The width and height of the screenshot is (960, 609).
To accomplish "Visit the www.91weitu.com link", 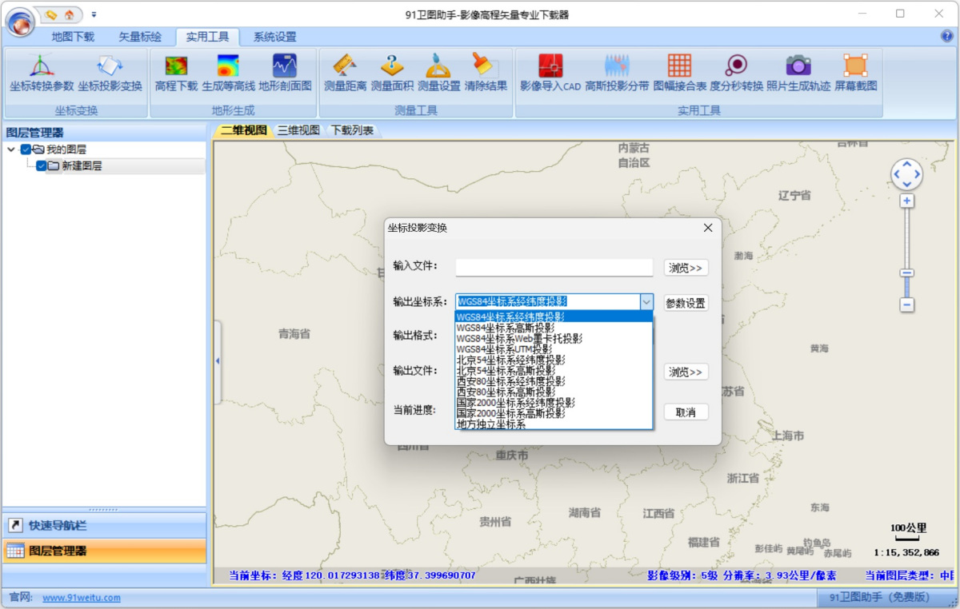I will point(82,598).
